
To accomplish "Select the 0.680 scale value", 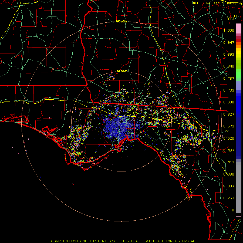I will 229,102.
